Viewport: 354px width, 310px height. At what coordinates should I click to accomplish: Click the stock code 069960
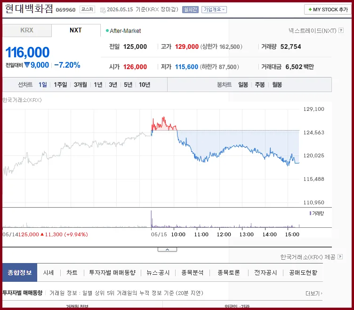[x=65, y=10]
